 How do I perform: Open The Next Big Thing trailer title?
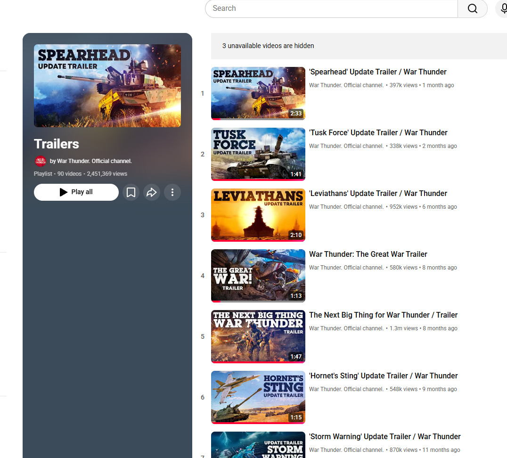click(383, 315)
